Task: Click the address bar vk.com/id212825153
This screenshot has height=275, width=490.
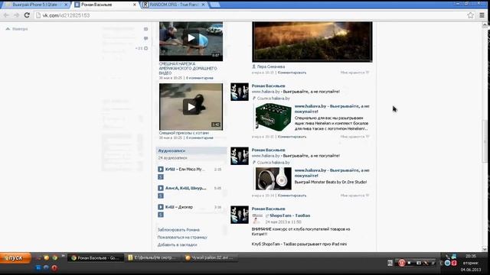Action: (x=250, y=15)
